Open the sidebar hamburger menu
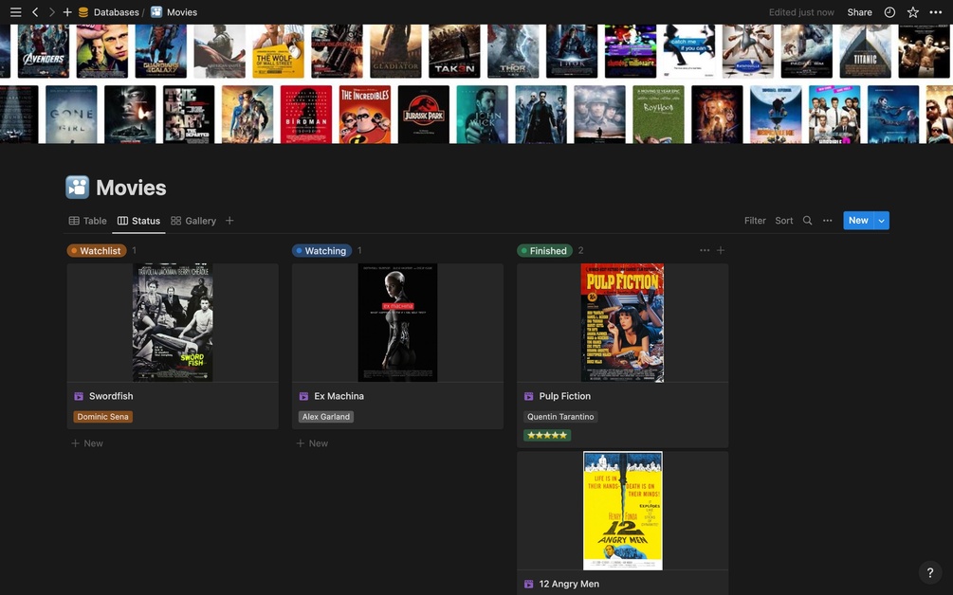The width and height of the screenshot is (953, 595). click(x=16, y=12)
